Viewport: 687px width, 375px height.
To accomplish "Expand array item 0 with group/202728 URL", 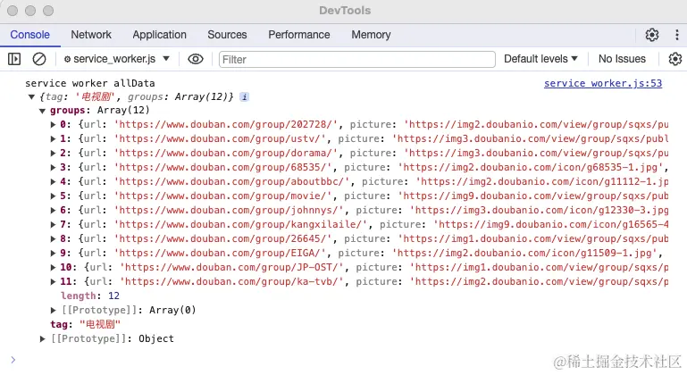I will [53, 124].
